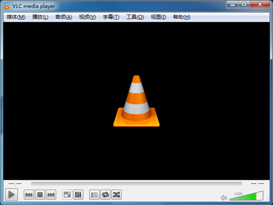
Task: Toggle fullscreen video mode icon
Action: [67, 195]
